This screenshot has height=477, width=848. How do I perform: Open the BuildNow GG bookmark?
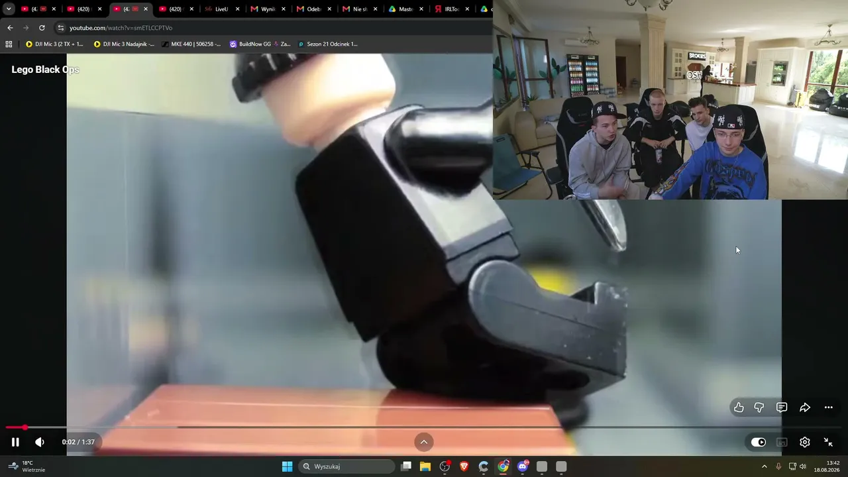(x=260, y=44)
